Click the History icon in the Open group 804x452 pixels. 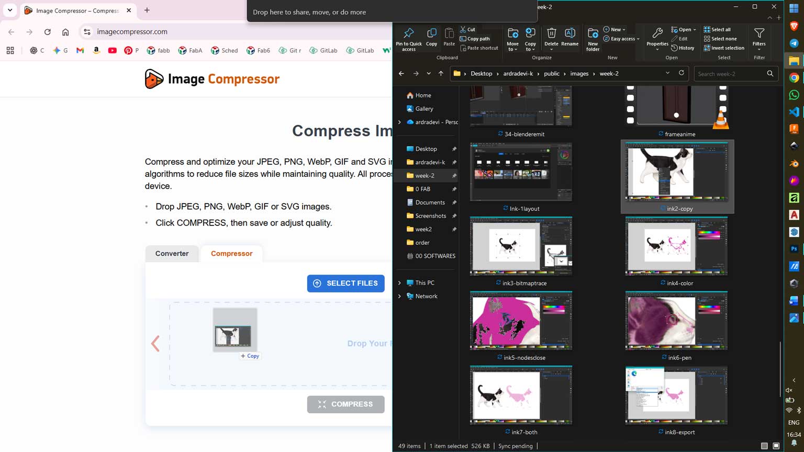click(684, 48)
